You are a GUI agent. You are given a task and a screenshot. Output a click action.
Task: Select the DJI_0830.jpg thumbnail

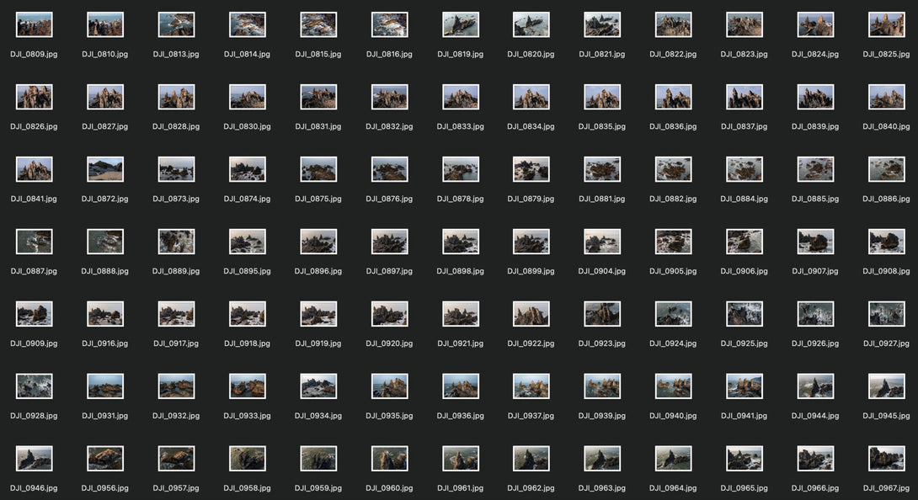247,97
